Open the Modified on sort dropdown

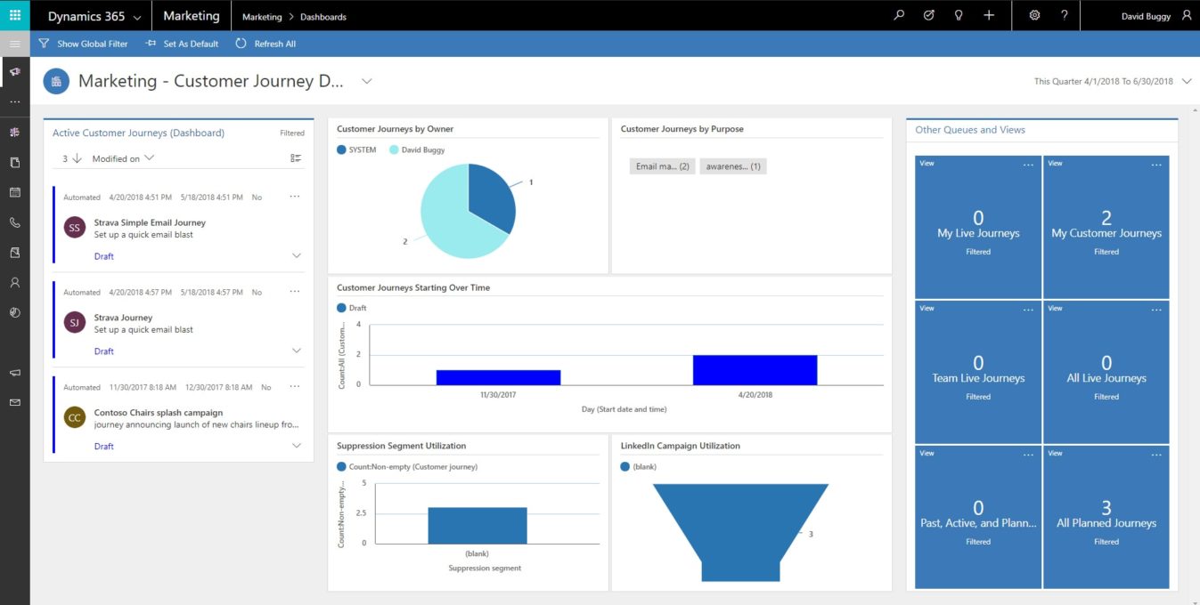pyautogui.click(x=124, y=158)
